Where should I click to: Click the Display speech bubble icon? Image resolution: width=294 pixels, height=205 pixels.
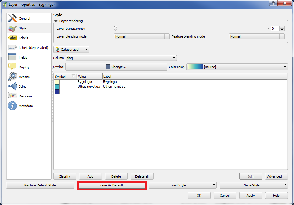coord(12,67)
